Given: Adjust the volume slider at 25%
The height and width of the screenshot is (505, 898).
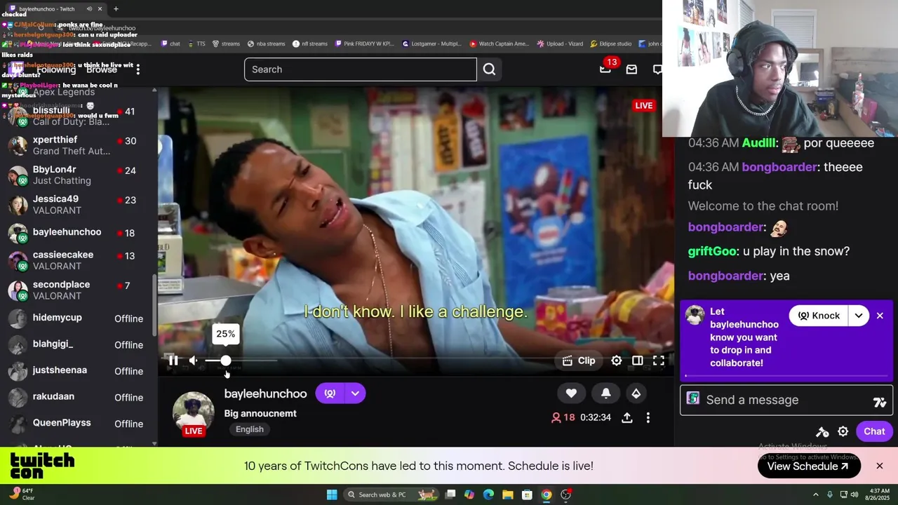Looking at the screenshot, I should pos(225,361).
